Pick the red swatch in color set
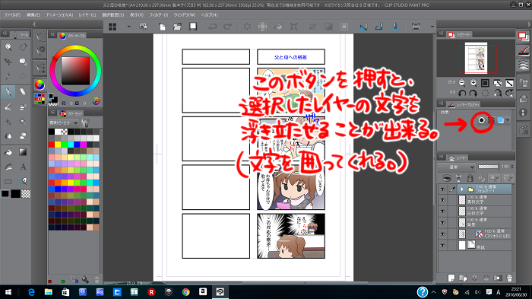This screenshot has height=299, width=532. click(x=52, y=145)
